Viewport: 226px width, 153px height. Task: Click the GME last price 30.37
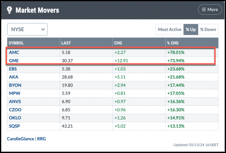tap(67, 61)
